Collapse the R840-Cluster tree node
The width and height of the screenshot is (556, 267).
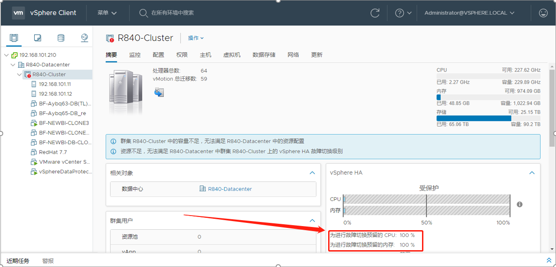tap(19, 74)
